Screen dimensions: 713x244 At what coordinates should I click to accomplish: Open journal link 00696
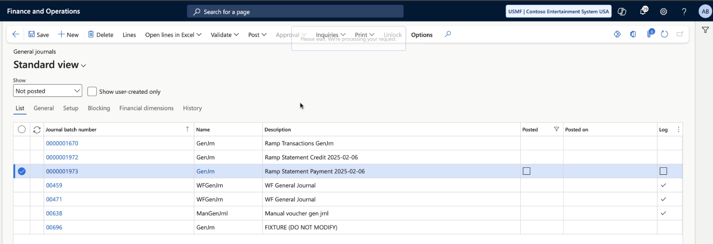(54, 227)
